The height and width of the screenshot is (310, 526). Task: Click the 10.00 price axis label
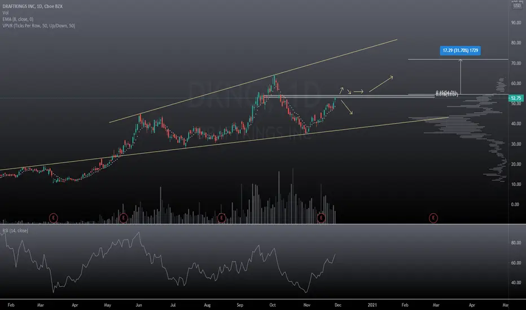pos(516,184)
